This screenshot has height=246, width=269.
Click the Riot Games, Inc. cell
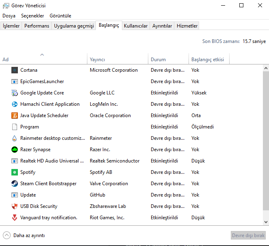pyautogui.click(x=107, y=218)
